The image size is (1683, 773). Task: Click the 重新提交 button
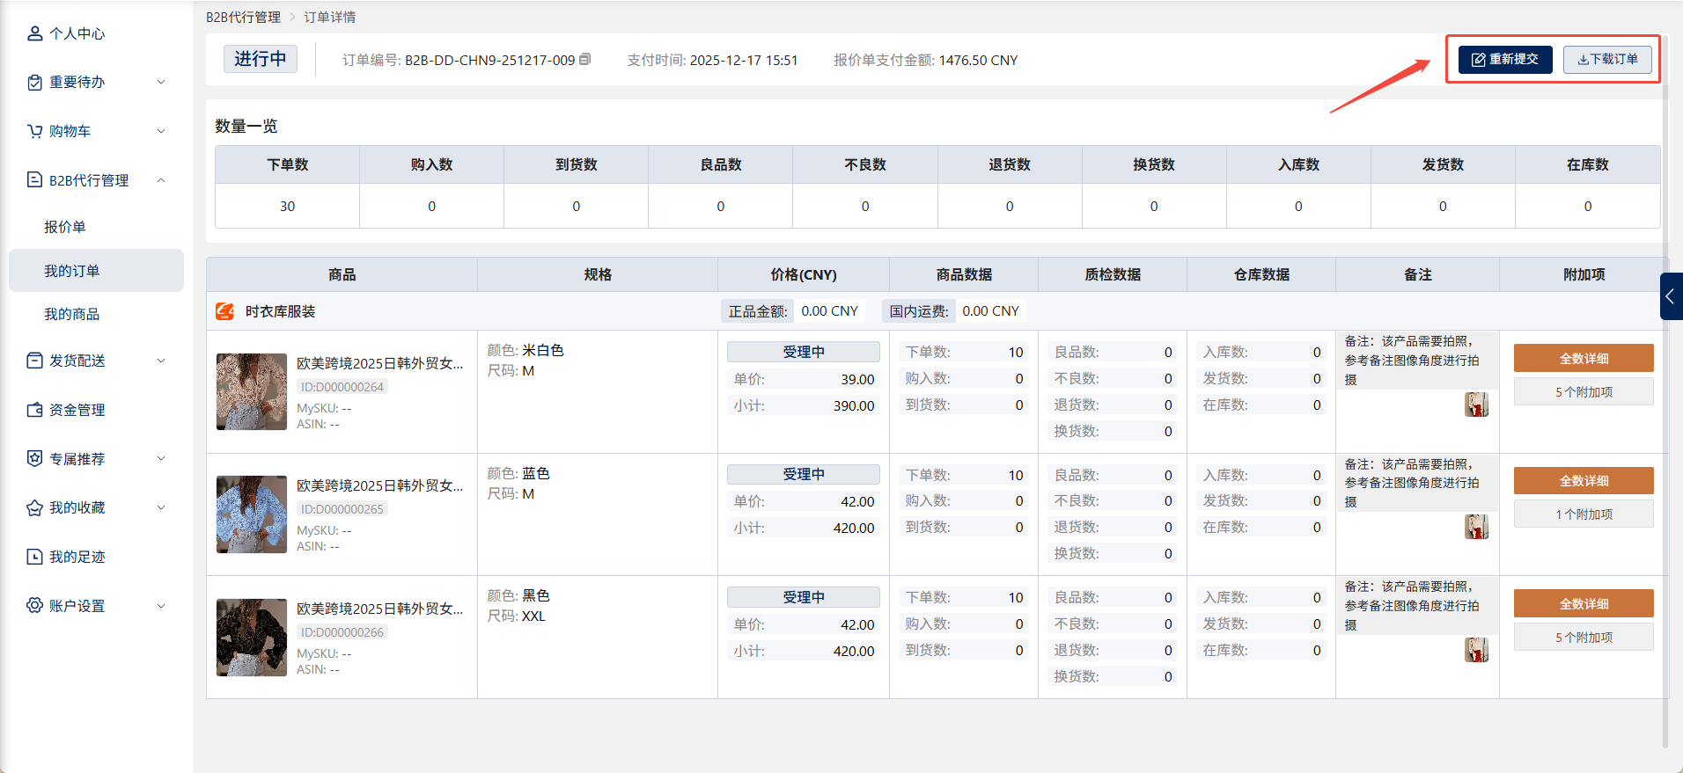(1505, 59)
